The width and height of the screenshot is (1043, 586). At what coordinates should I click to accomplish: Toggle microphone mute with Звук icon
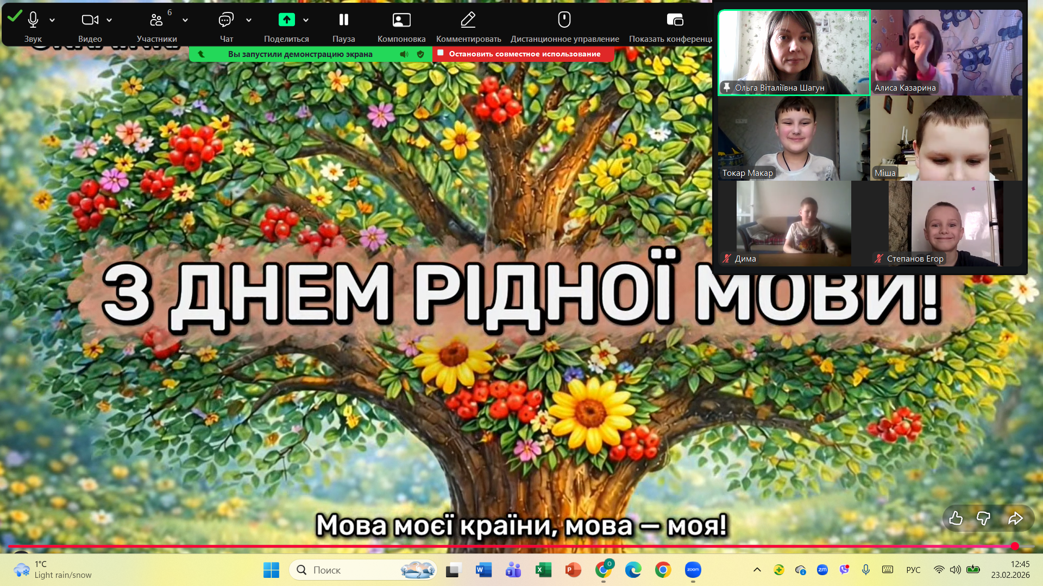[x=33, y=20]
